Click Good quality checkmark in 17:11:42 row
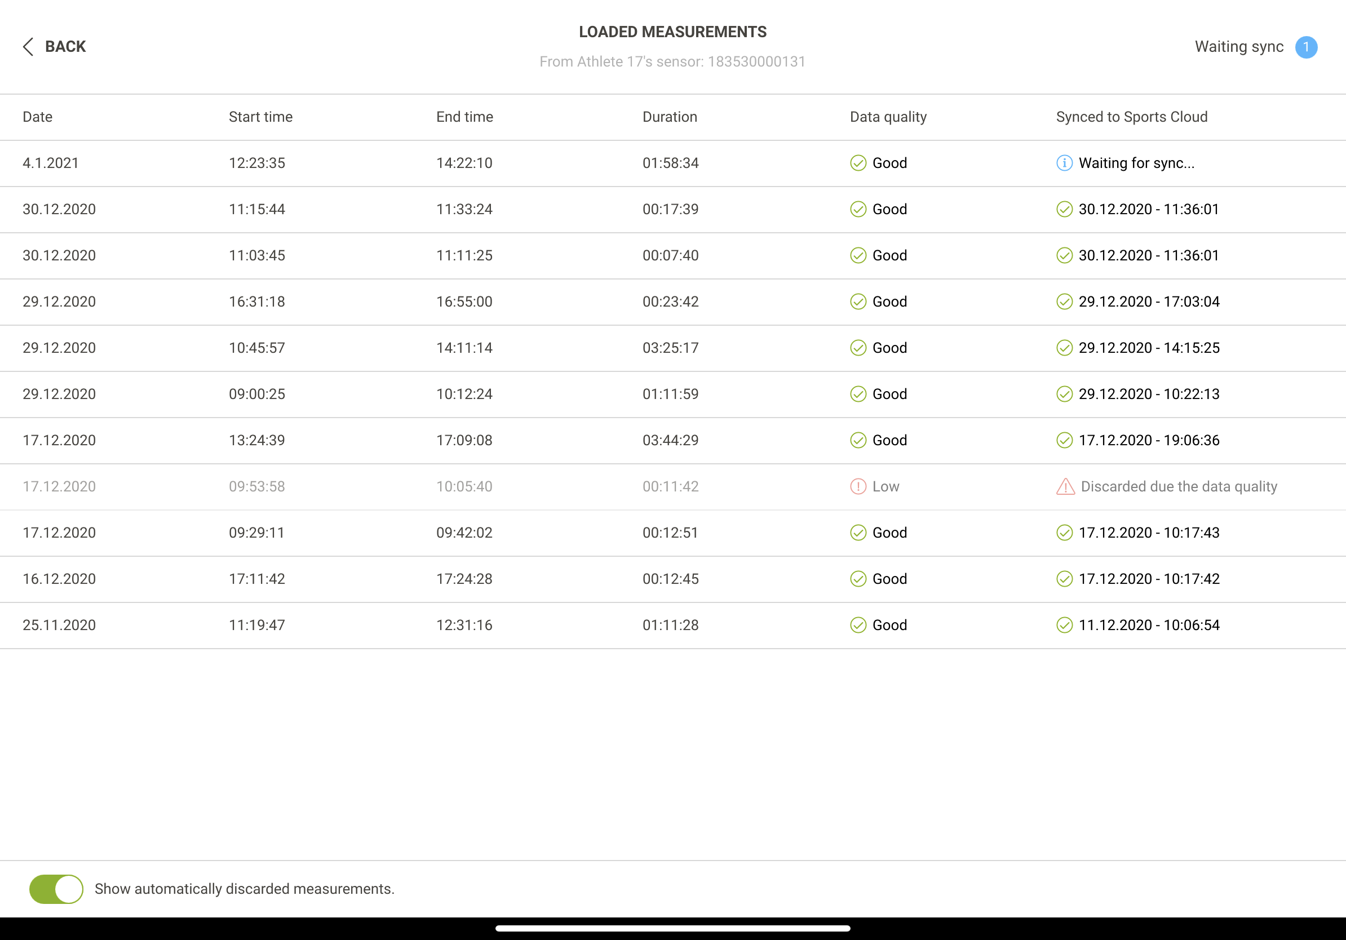The width and height of the screenshot is (1346, 940). coord(858,579)
